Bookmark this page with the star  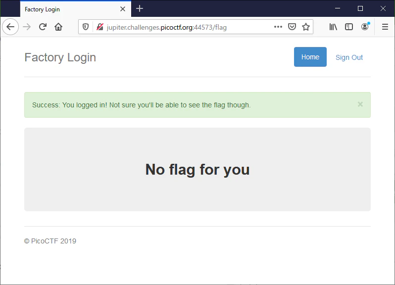pyautogui.click(x=306, y=27)
